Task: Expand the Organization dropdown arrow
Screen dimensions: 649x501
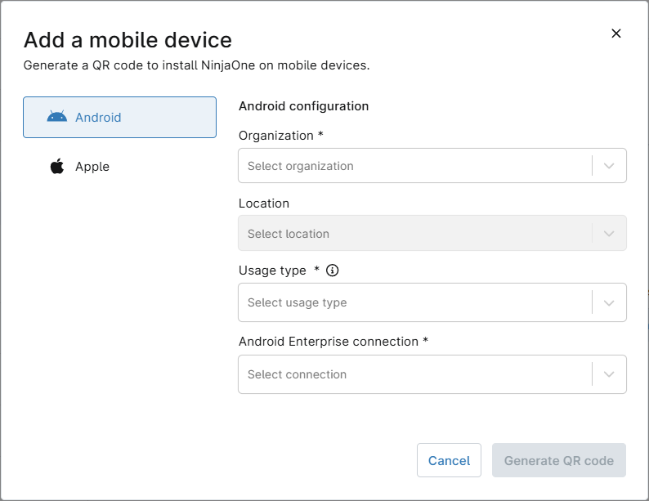Action: coord(609,166)
